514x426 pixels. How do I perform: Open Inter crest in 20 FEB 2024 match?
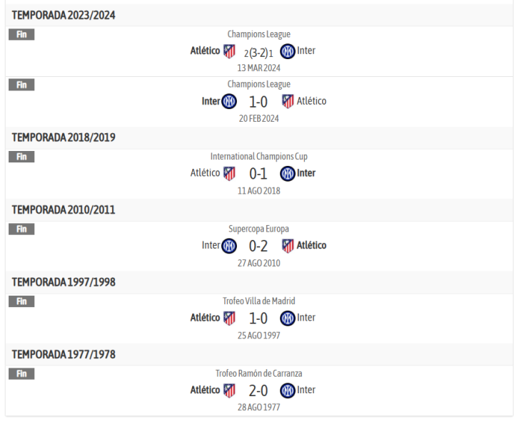point(229,101)
